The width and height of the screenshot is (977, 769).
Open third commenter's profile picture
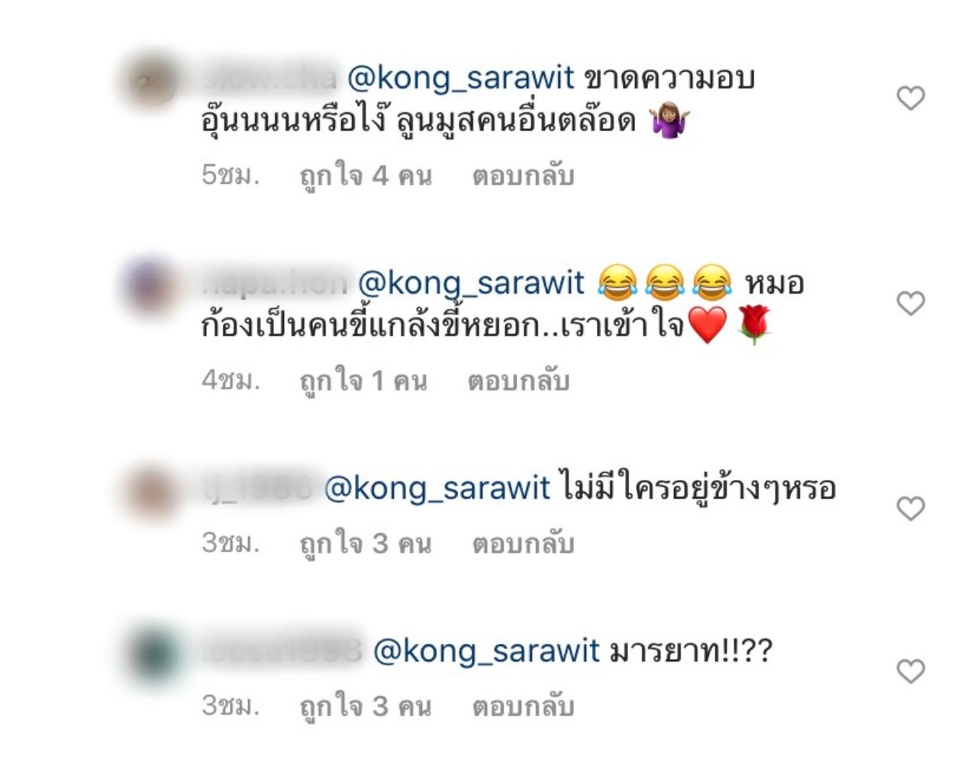[x=151, y=491]
